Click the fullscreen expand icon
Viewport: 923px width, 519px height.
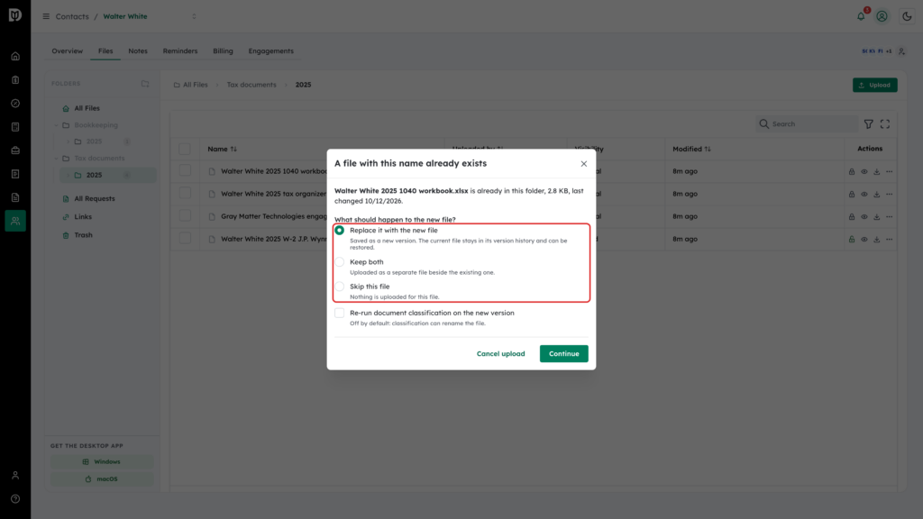point(885,124)
